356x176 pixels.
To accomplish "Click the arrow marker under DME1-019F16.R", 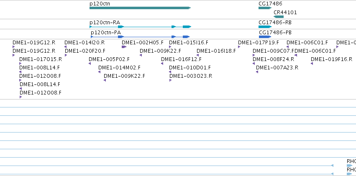I will coord(312,64).
